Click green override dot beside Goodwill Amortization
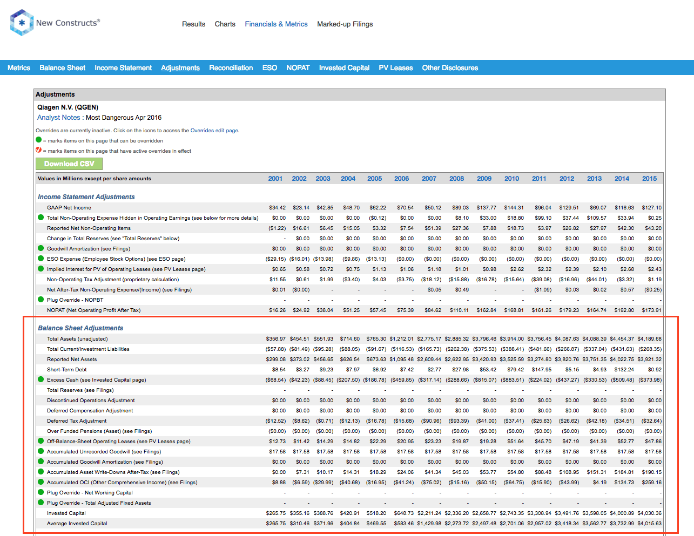Screen dimensions: 694x536 point(41,248)
